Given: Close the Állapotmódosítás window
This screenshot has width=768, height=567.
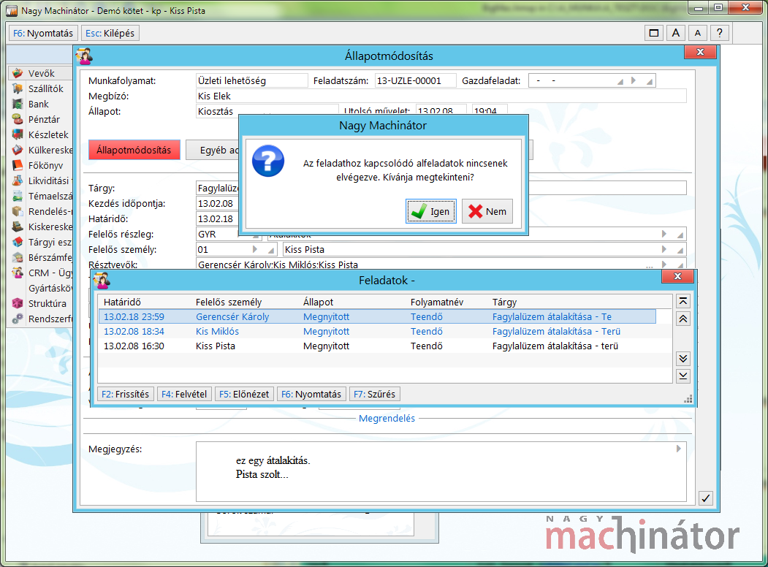Looking at the screenshot, I should pos(701,51).
